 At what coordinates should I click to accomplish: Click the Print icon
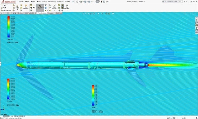pyautogui.click(x=89, y=2)
